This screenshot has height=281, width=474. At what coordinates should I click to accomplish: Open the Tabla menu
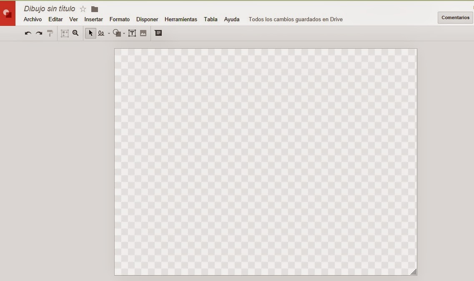[x=211, y=19]
